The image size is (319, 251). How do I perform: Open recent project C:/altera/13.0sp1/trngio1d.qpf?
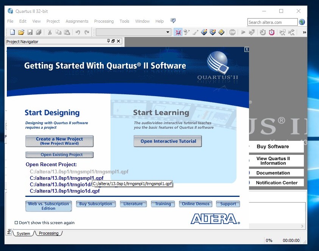pyautogui.click(x=65, y=191)
